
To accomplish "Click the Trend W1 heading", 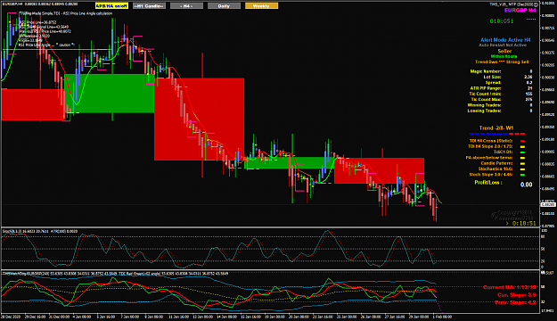I will (x=496, y=128).
